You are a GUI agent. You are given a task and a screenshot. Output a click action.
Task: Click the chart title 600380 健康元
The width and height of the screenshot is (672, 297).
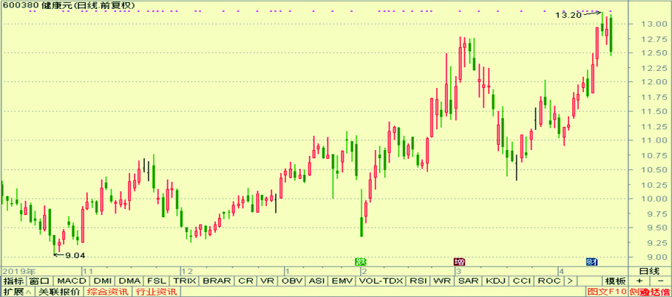click(x=69, y=5)
